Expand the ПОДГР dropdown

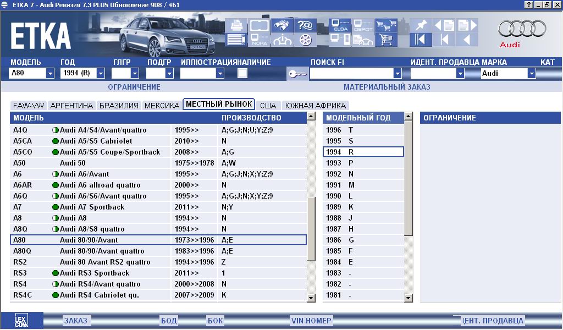tap(169, 73)
